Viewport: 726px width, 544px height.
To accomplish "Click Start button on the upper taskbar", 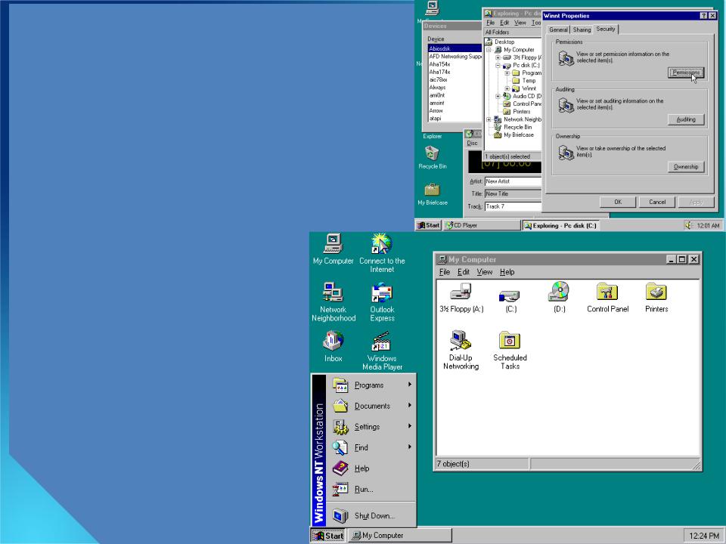I will click(428, 225).
